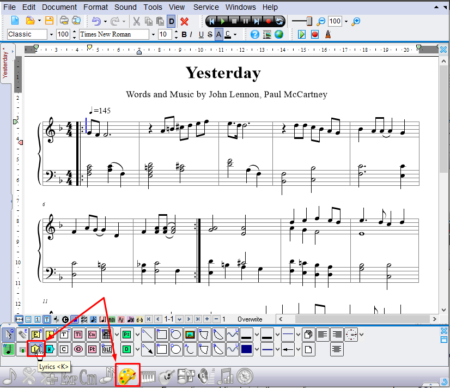This screenshot has height=388, width=450.
Task: Select the arrow pointer tool
Action: (x=8, y=335)
